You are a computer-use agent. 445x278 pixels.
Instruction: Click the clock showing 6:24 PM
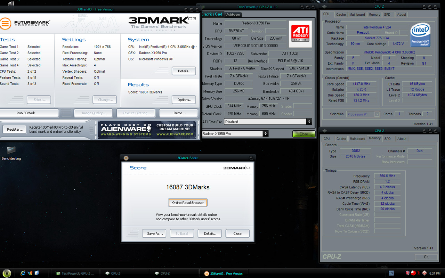pos(435,273)
